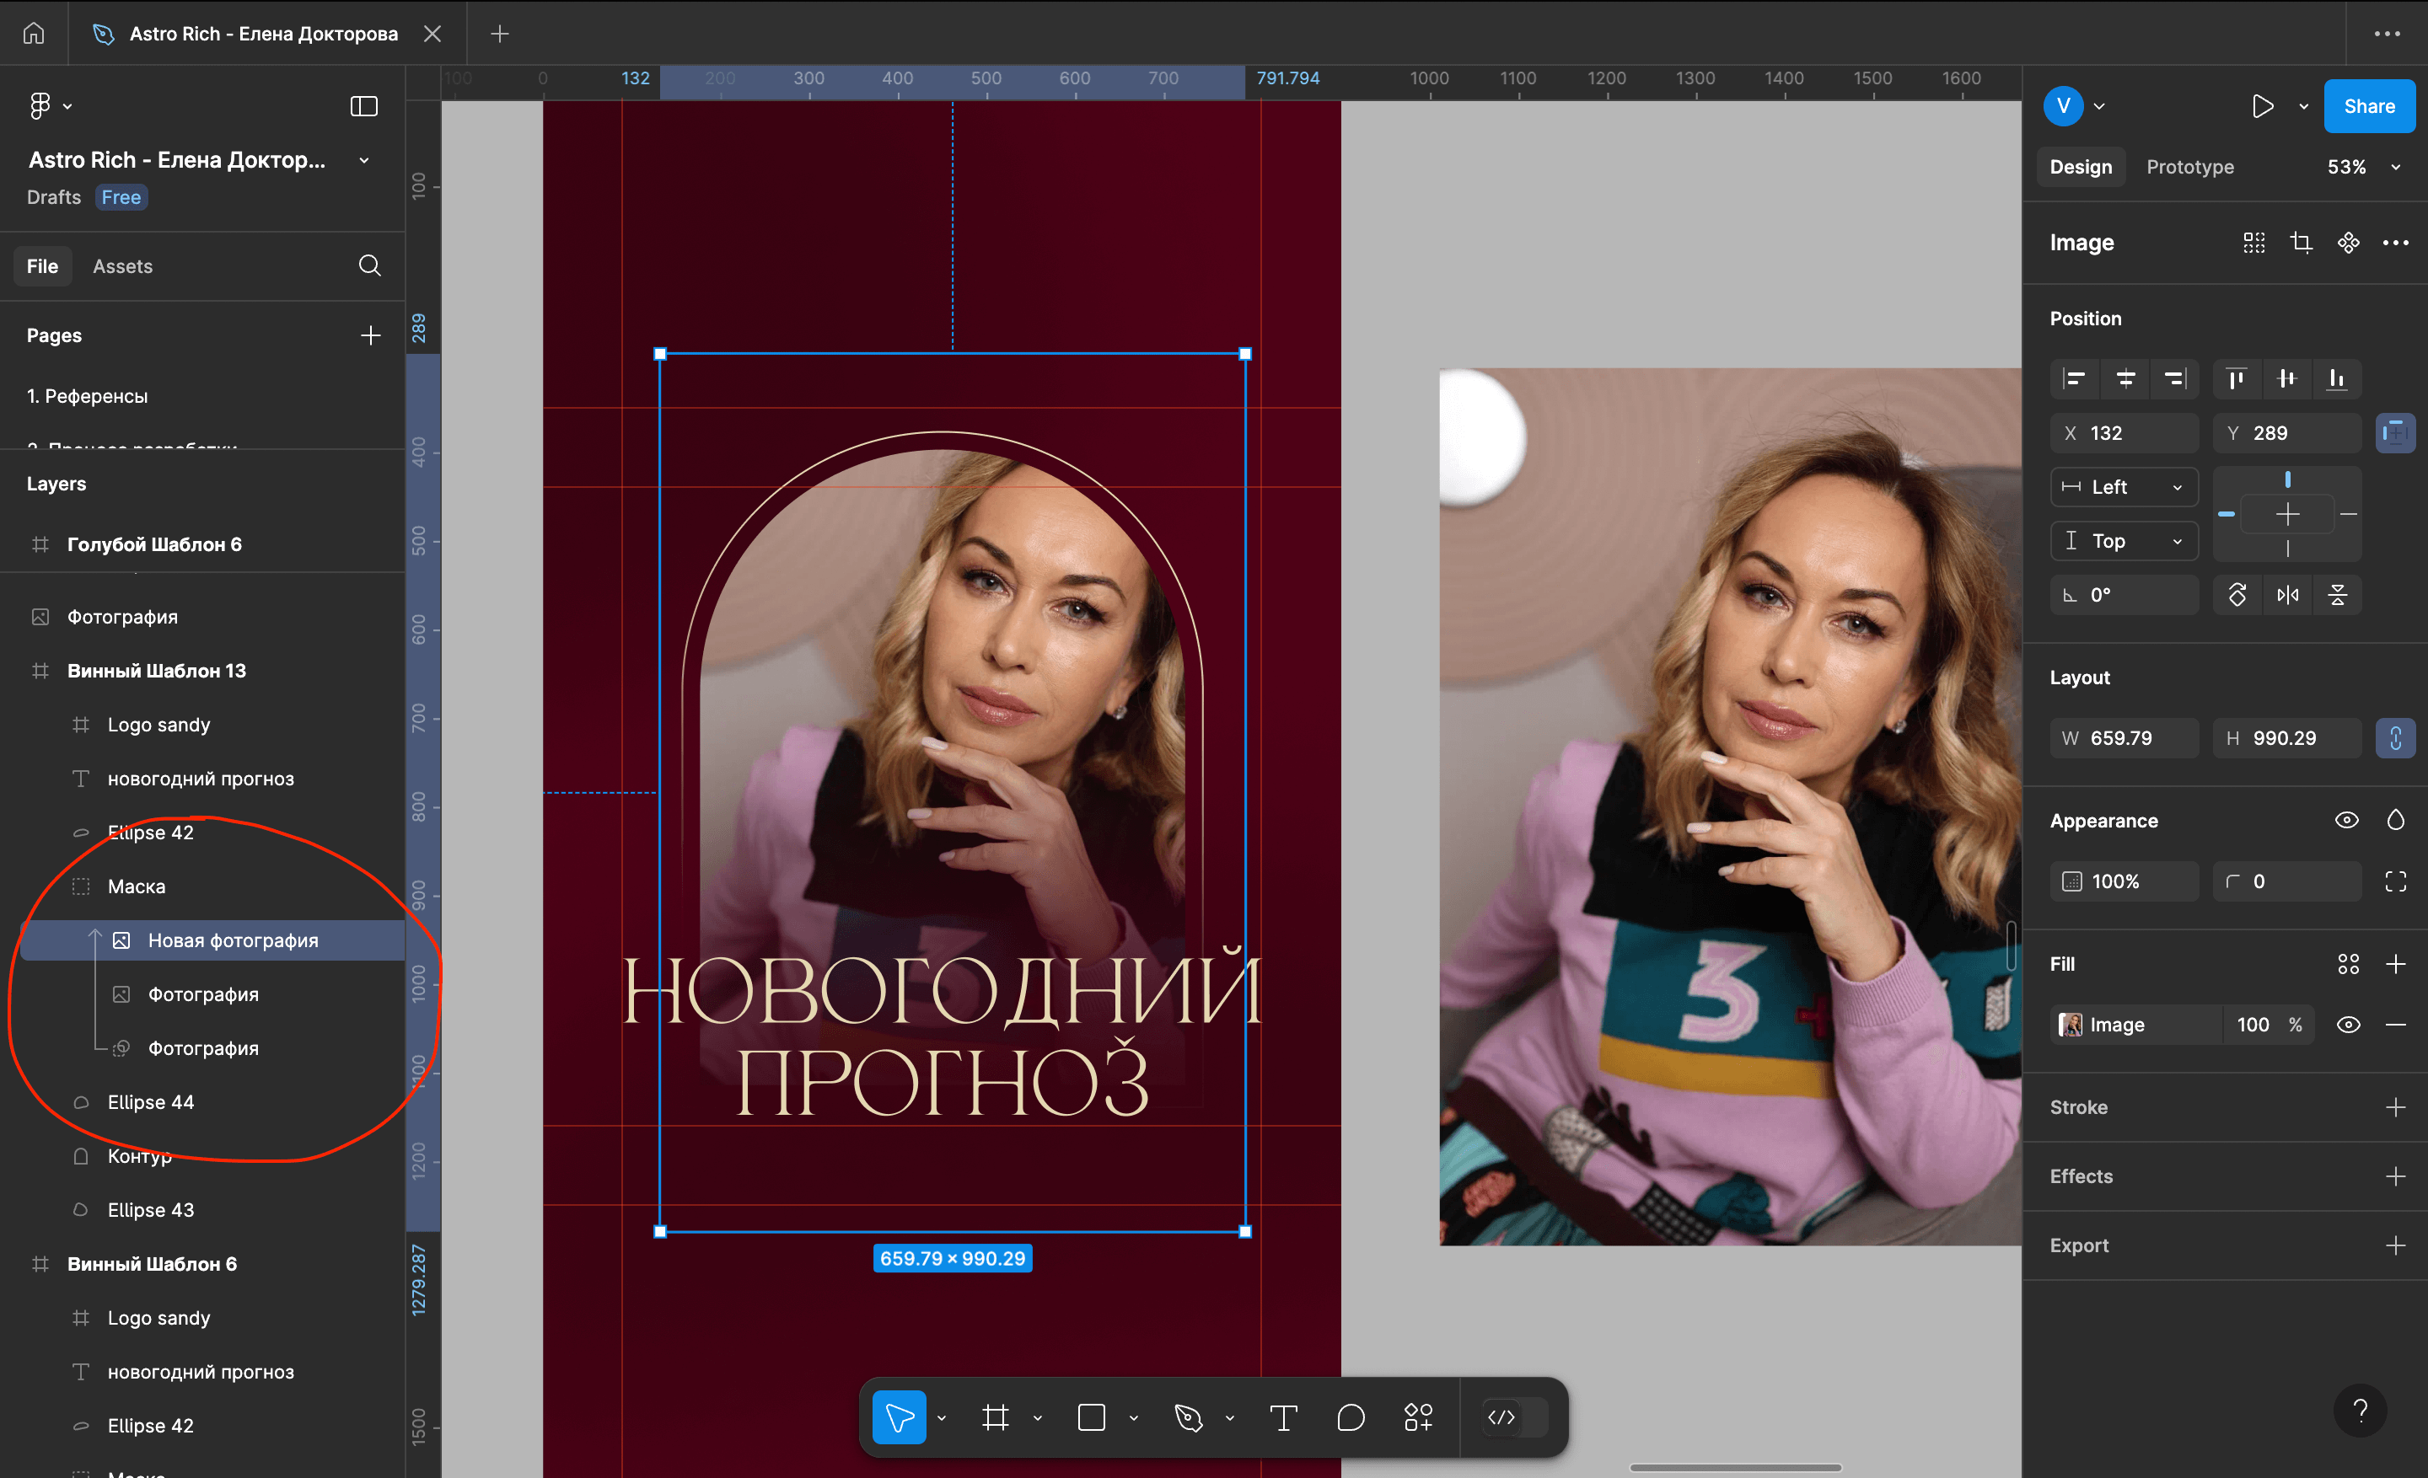2428x1478 pixels.
Task: Select the Маска layer in layers list
Action: (x=136, y=886)
